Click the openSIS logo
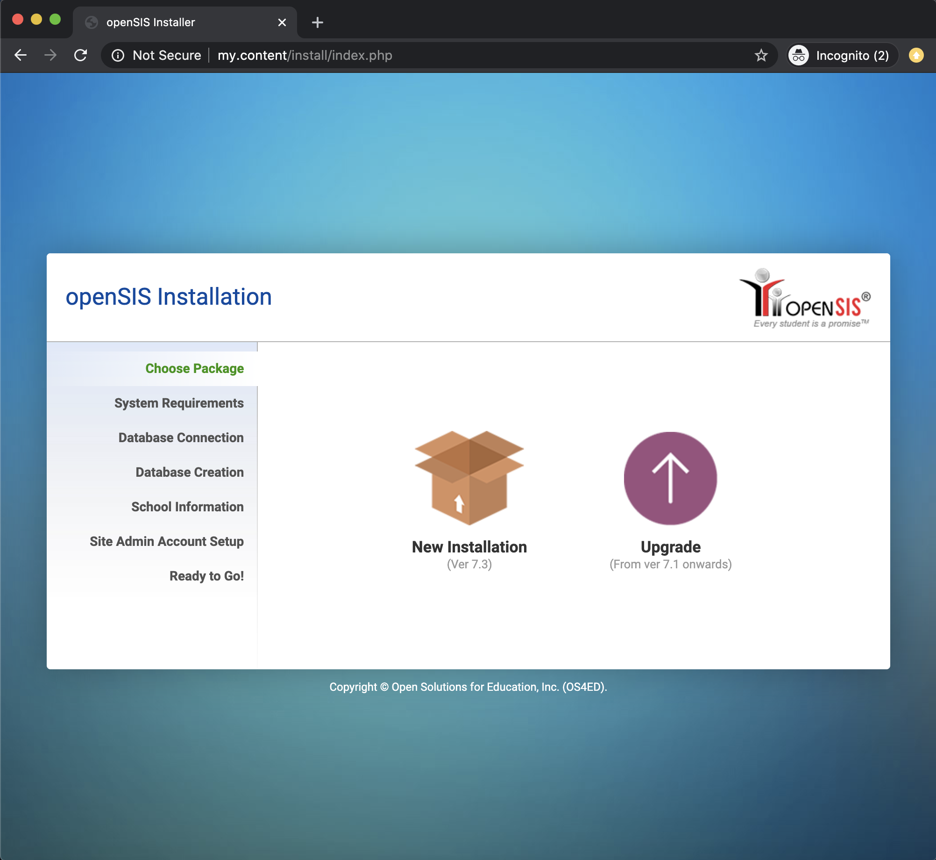 point(805,298)
